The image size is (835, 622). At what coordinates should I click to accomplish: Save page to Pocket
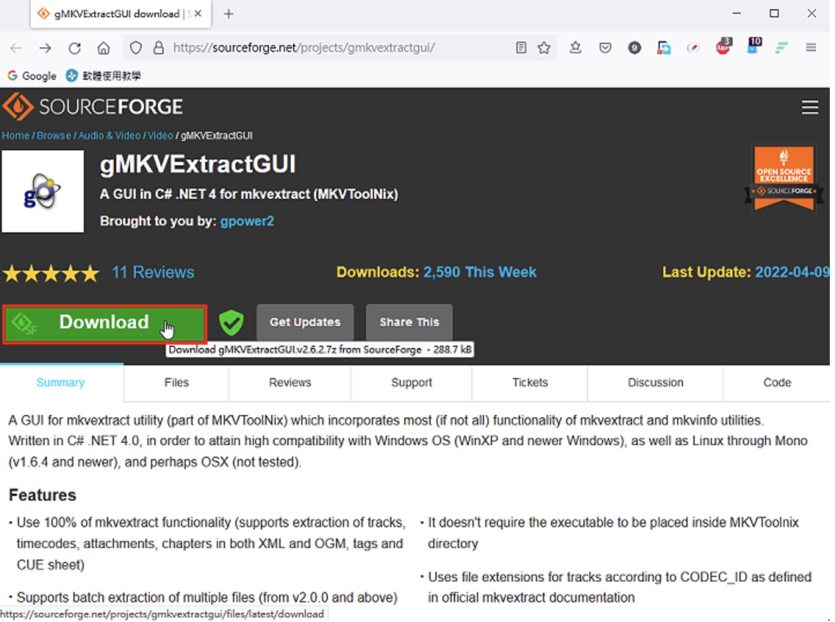[x=605, y=48]
